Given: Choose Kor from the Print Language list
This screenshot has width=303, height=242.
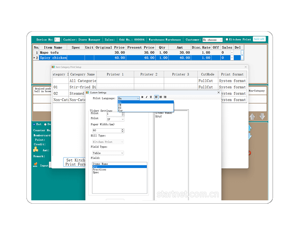Looking at the screenshot, I should tap(121, 110).
